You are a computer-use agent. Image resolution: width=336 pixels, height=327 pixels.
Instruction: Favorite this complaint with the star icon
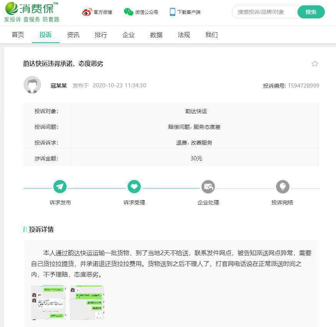tap(314, 64)
